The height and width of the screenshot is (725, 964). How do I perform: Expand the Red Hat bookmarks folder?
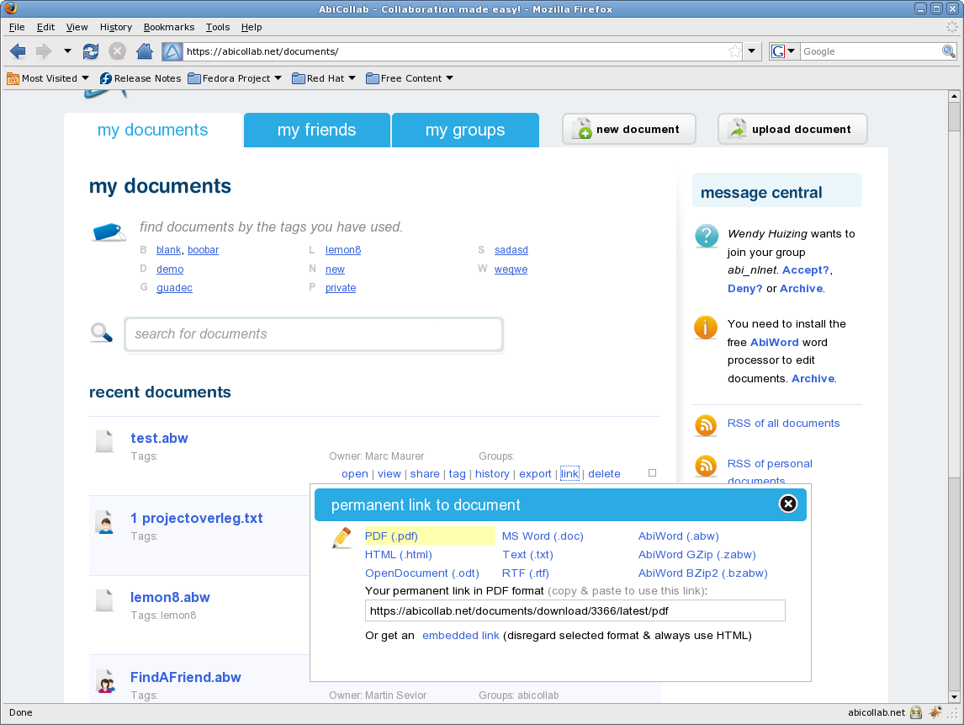point(324,78)
